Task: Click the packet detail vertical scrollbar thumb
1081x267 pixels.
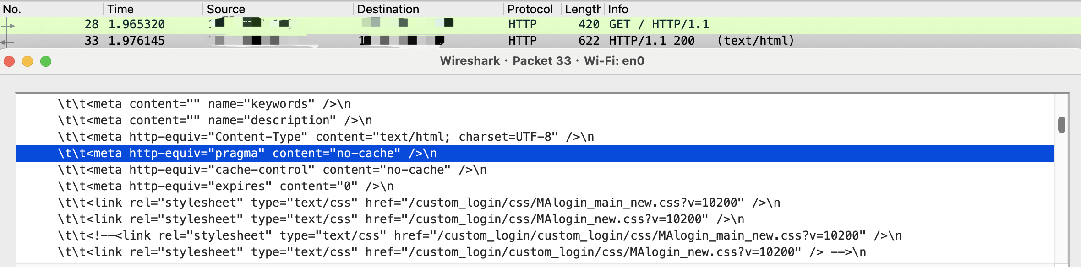Action: tap(1061, 125)
